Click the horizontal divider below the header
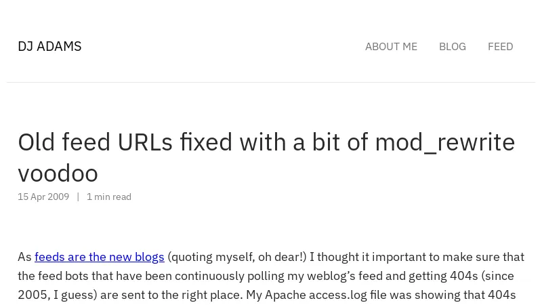 point(271,83)
